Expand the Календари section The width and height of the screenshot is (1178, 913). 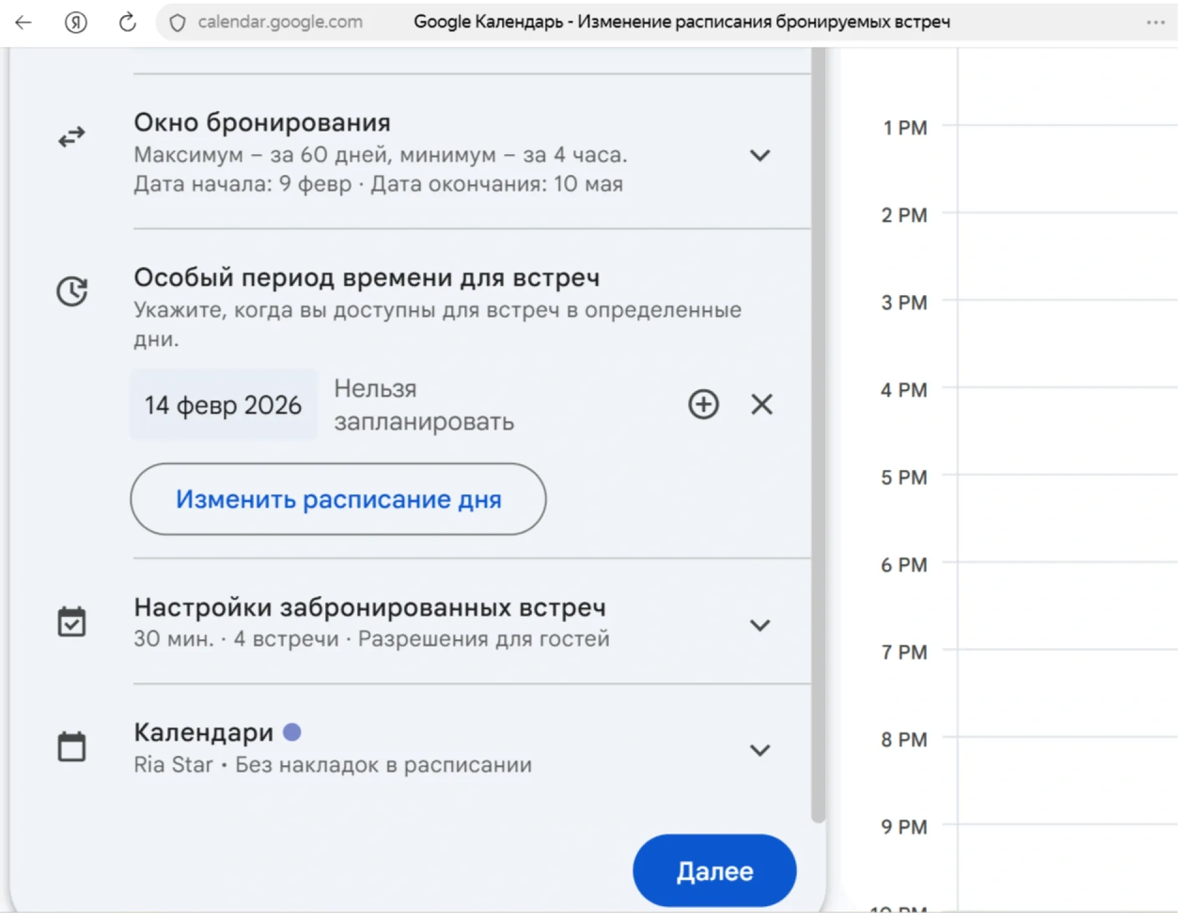click(x=760, y=749)
